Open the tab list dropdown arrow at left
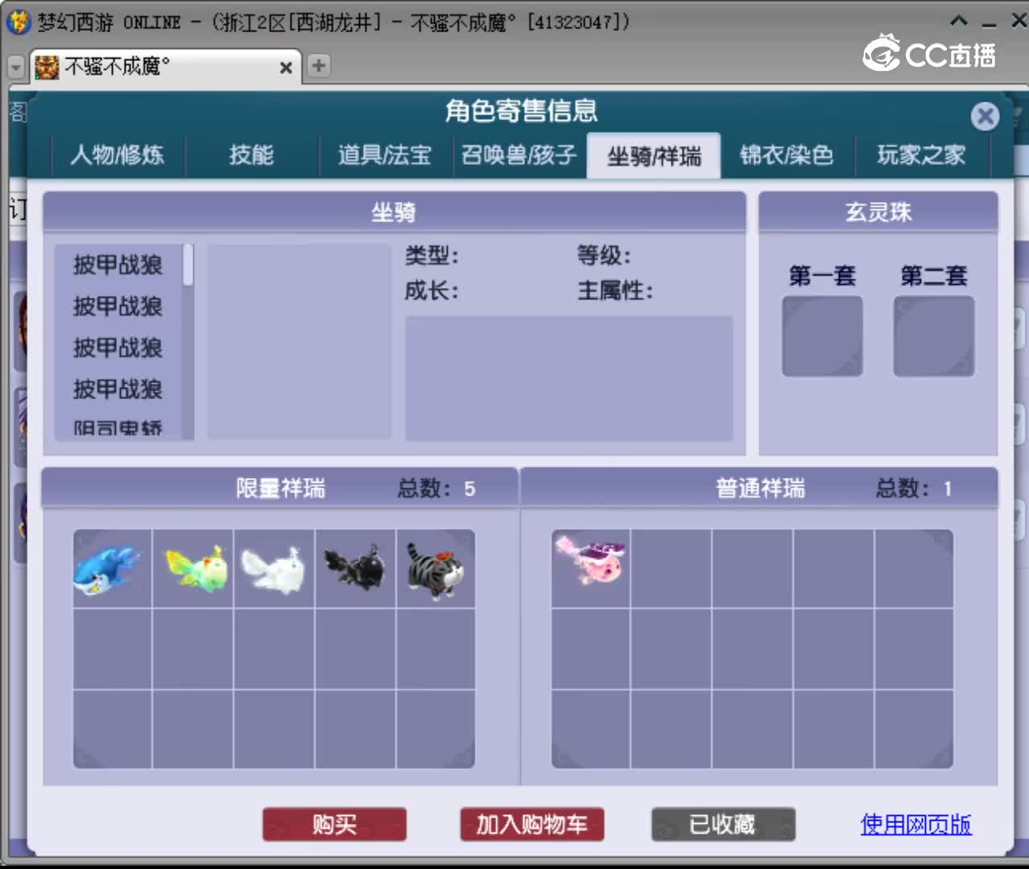1029x869 pixels. (x=15, y=68)
